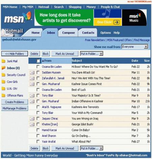Click the One Click arrow in banner ad
This screenshot has height=159, width=152.
pyautogui.click(x=116, y=22)
